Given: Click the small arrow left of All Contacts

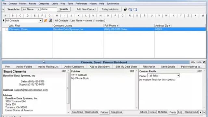Looking at the screenshot, I should tap(4, 20).
